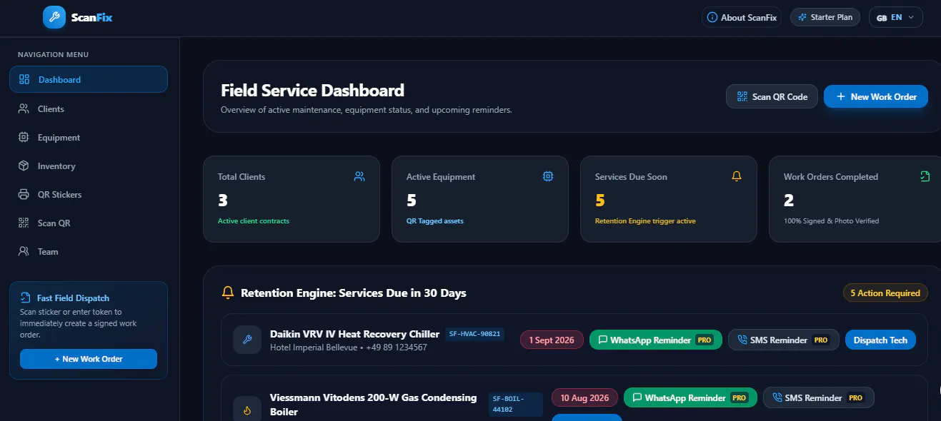Open the Team page
This screenshot has height=421, width=941.
pyautogui.click(x=89, y=251)
